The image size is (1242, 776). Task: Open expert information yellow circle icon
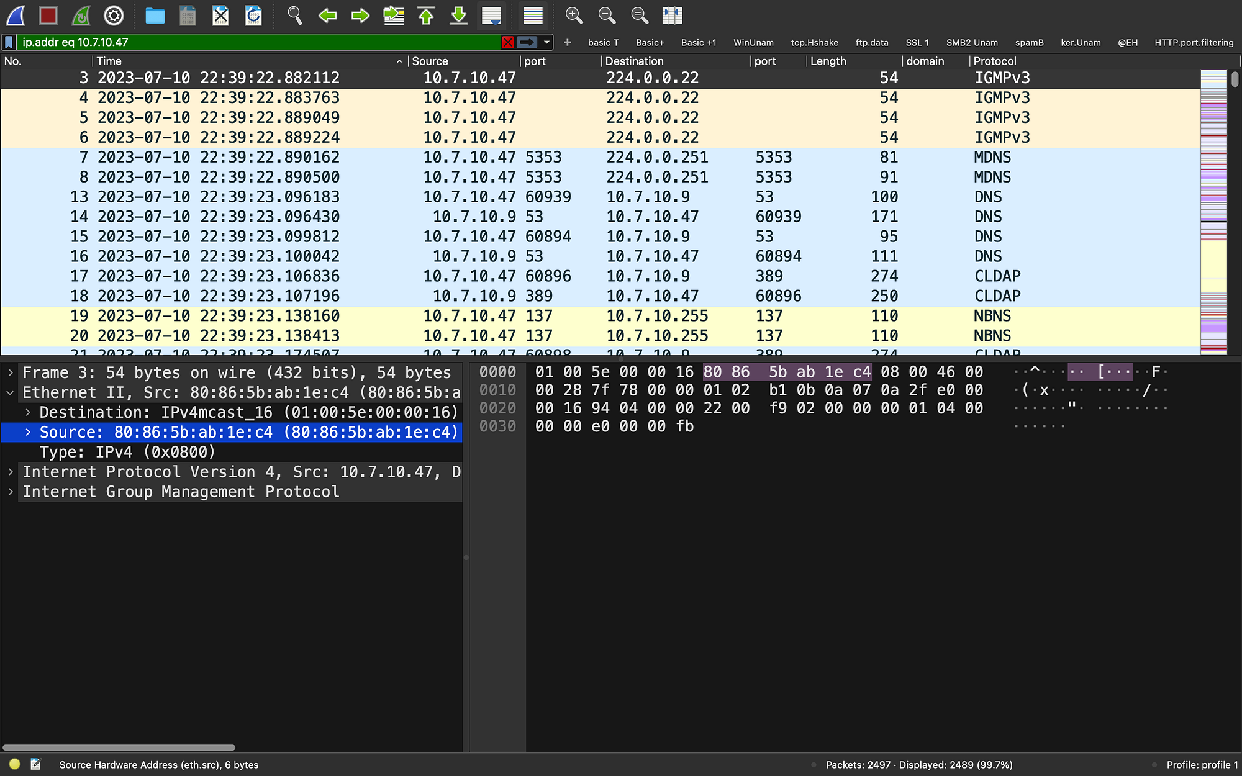pos(15,764)
